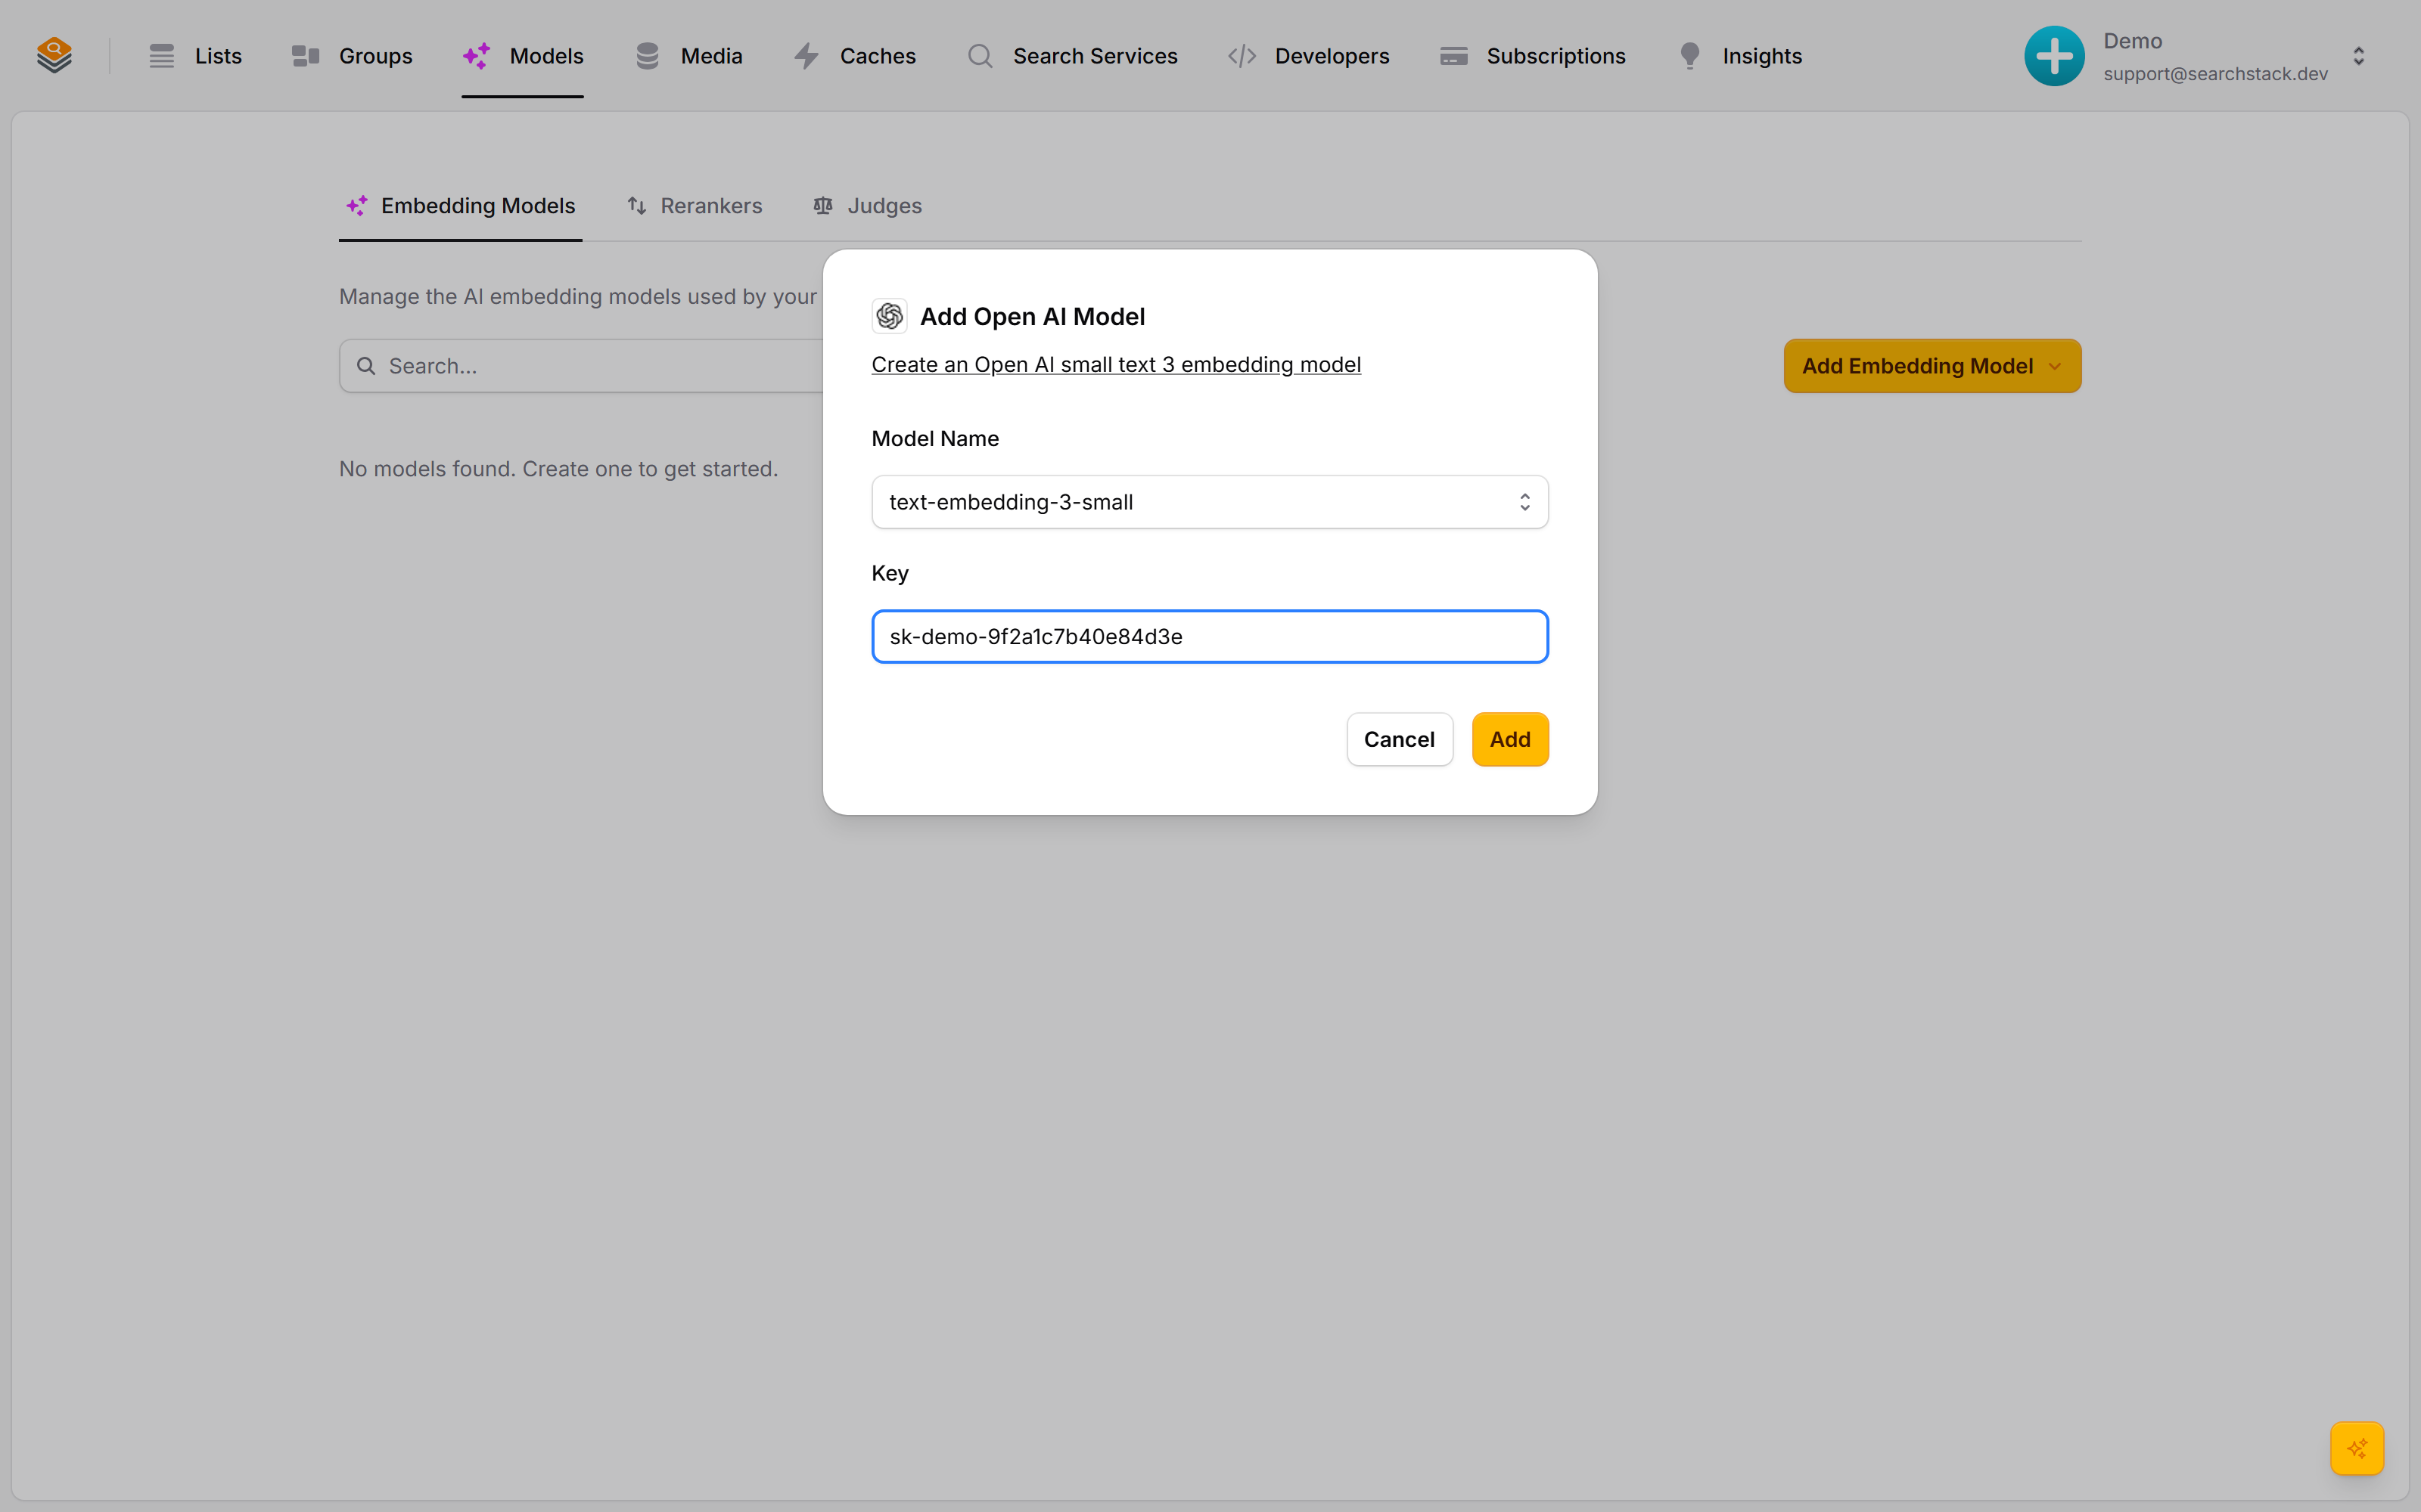The image size is (2421, 1512).
Task: Click the SearchStack logo icon
Action: pyautogui.click(x=54, y=55)
